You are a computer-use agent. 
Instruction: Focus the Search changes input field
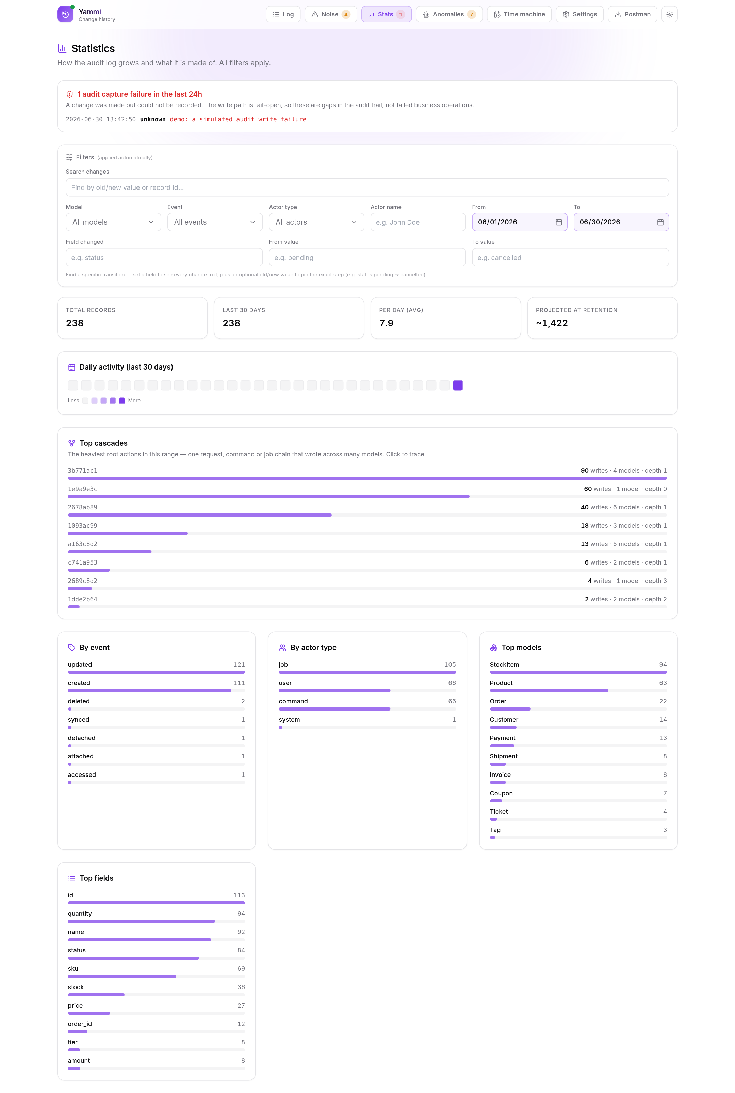[367, 187]
